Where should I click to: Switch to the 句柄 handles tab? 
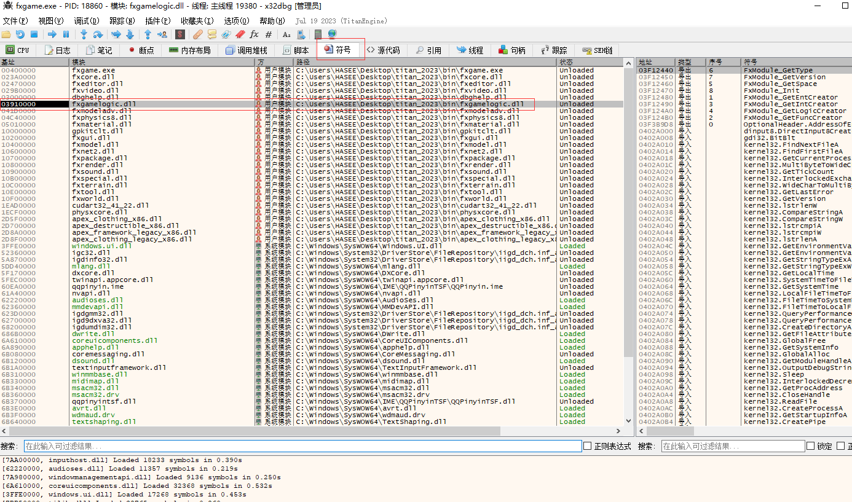[x=512, y=50]
